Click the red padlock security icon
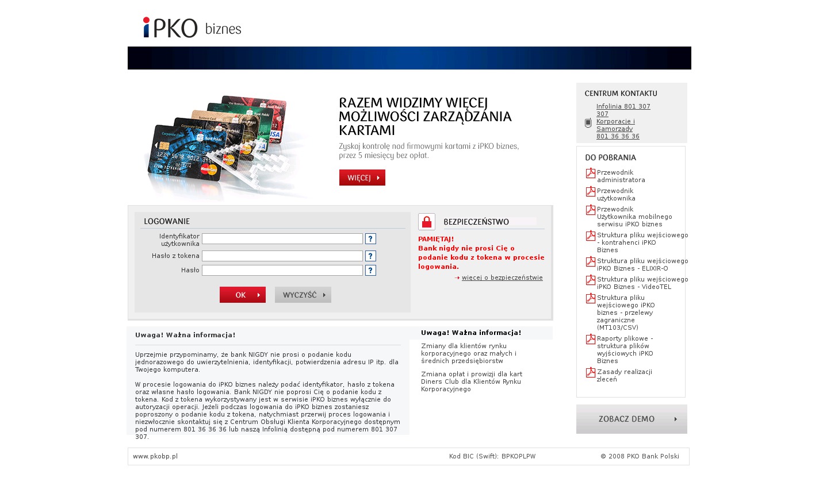Image resolution: width=819 pixels, height=478 pixels. pos(426,222)
